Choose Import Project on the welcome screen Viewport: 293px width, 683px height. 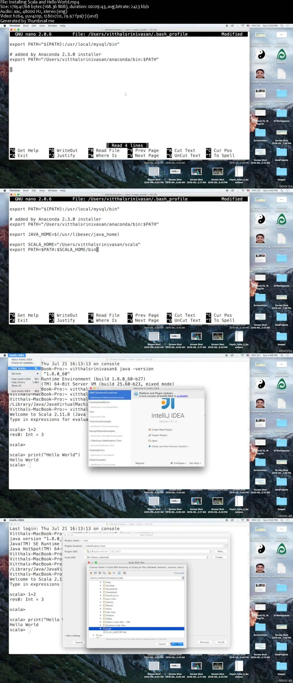[158, 435]
